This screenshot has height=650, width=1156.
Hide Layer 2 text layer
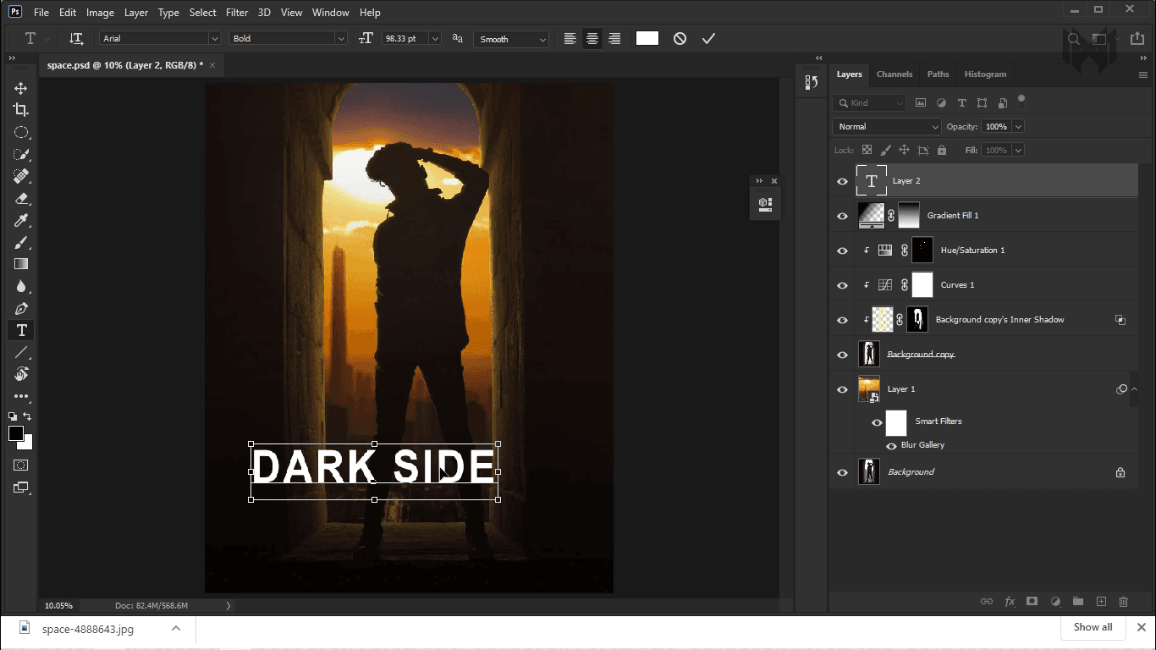click(x=842, y=181)
